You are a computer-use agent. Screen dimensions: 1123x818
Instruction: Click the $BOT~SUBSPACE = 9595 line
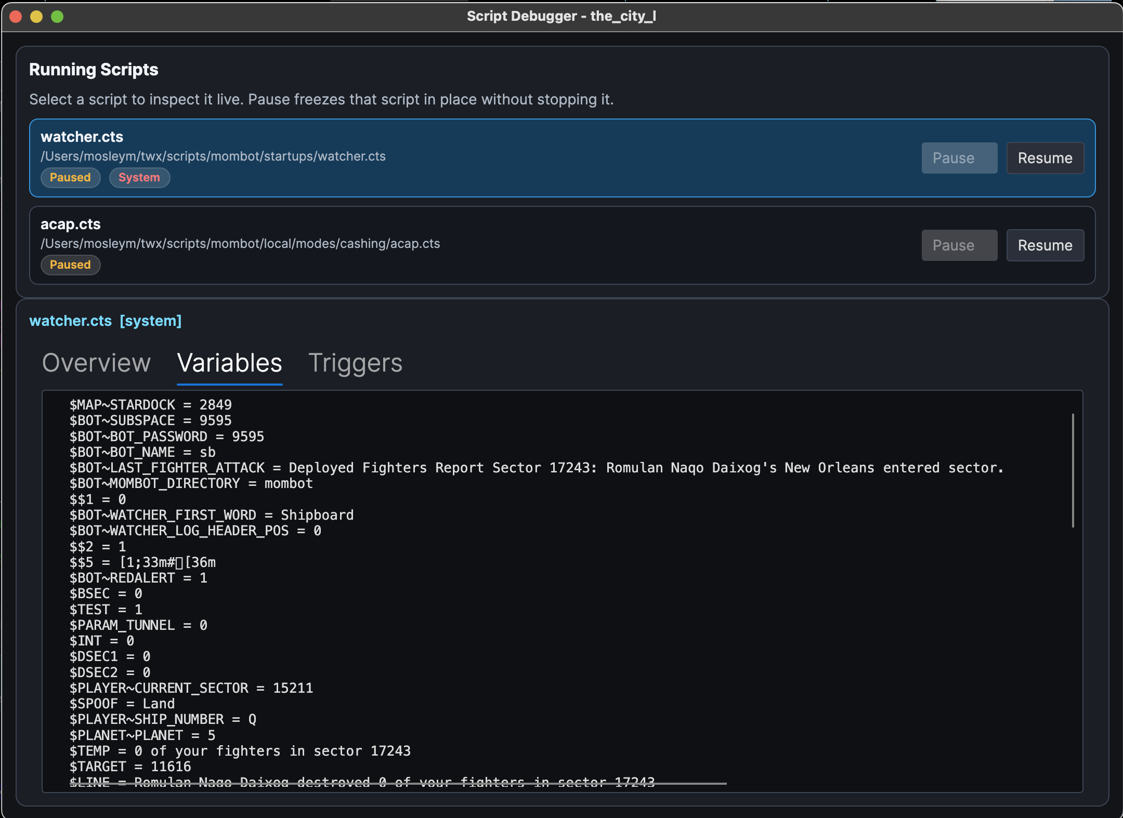pos(151,420)
